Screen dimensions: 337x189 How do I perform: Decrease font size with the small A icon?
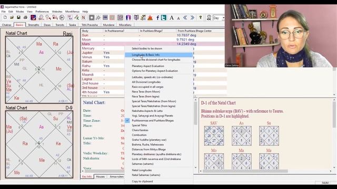point(178,18)
